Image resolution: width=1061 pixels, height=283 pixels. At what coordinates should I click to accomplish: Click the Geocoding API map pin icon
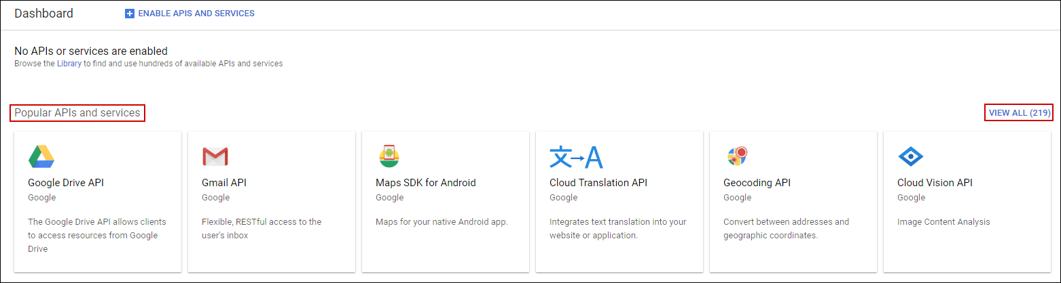click(x=737, y=156)
